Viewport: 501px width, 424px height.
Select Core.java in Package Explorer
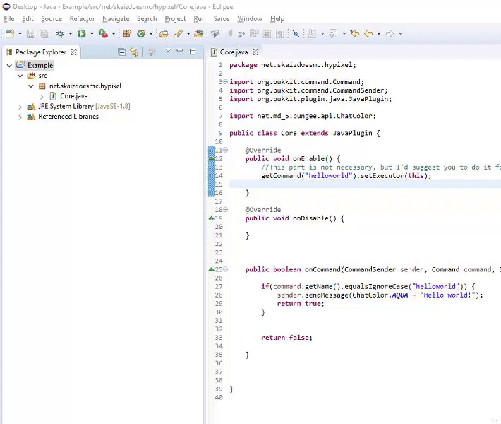(x=74, y=96)
